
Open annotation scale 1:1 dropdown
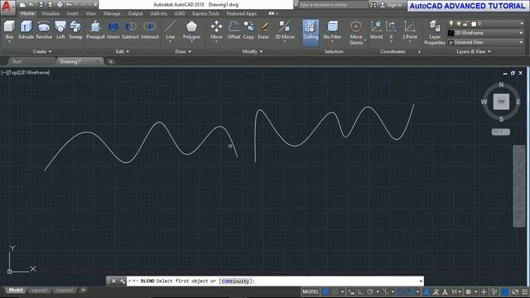[456, 291]
